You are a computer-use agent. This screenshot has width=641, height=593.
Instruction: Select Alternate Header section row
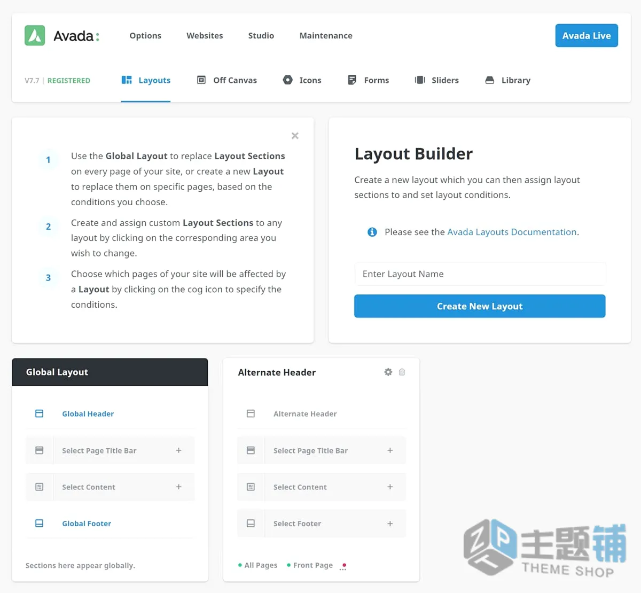tap(322, 413)
